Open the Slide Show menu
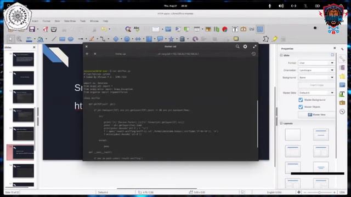This screenshot has width=351, height=197. 70,21
